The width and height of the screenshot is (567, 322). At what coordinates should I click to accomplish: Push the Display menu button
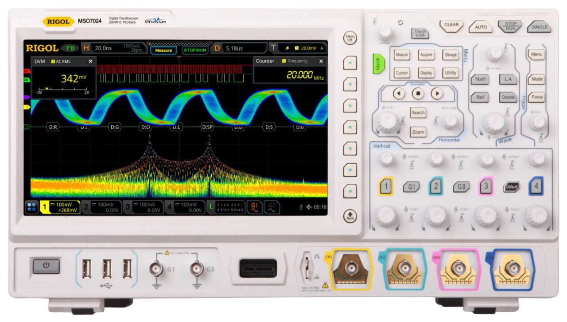pyautogui.click(x=426, y=73)
